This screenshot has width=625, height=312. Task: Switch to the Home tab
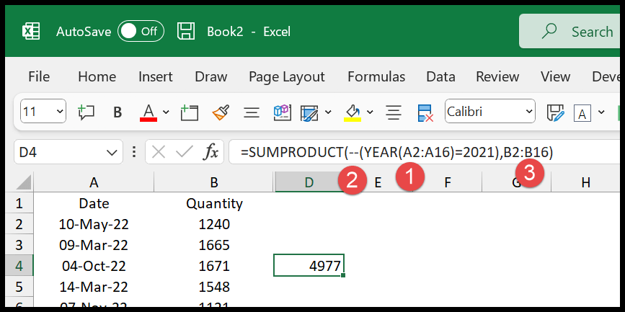tap(97, 76)
